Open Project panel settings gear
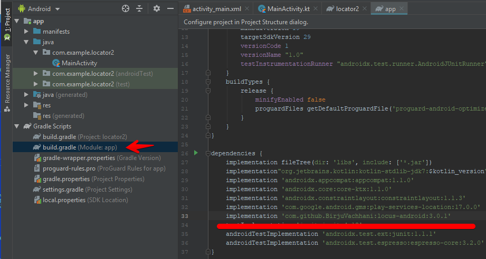 (157, 8)
